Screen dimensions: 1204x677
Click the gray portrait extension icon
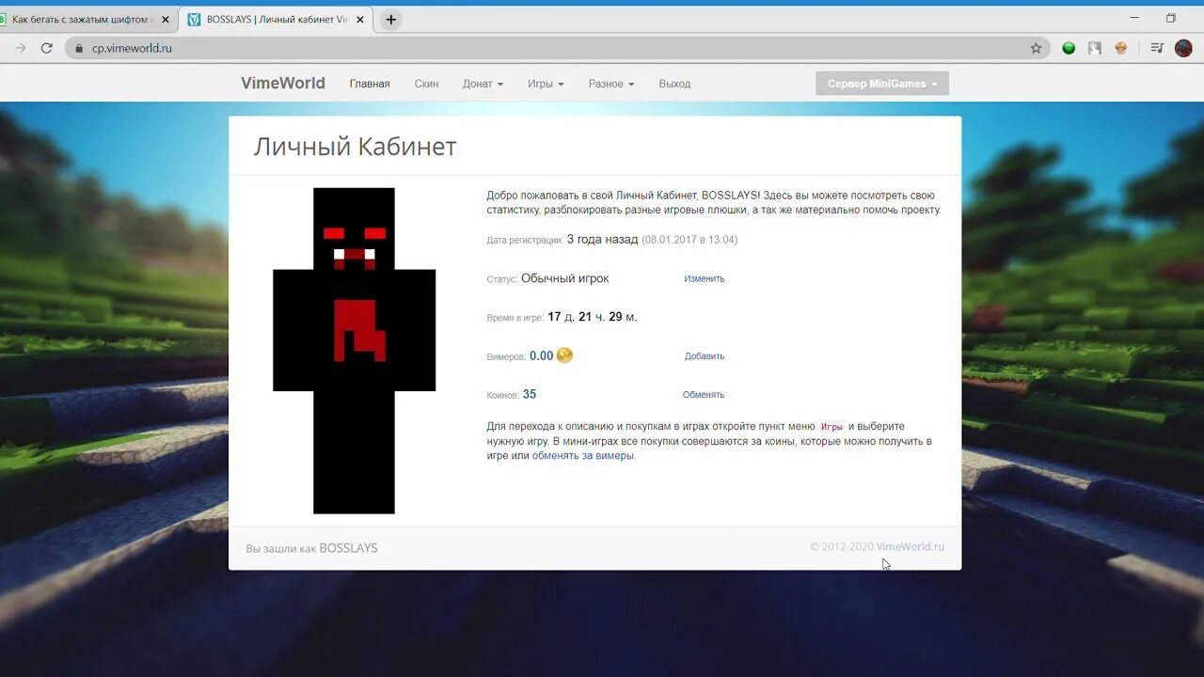point(1095,48)
